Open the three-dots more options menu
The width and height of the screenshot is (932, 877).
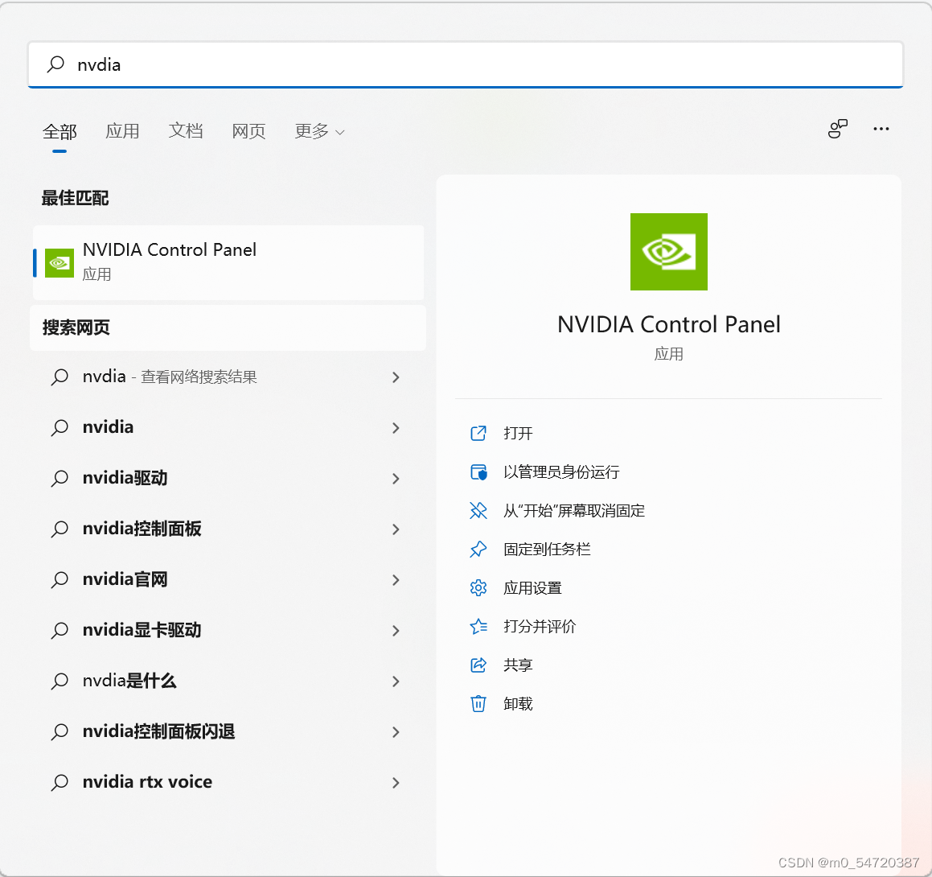click(881, 129)
